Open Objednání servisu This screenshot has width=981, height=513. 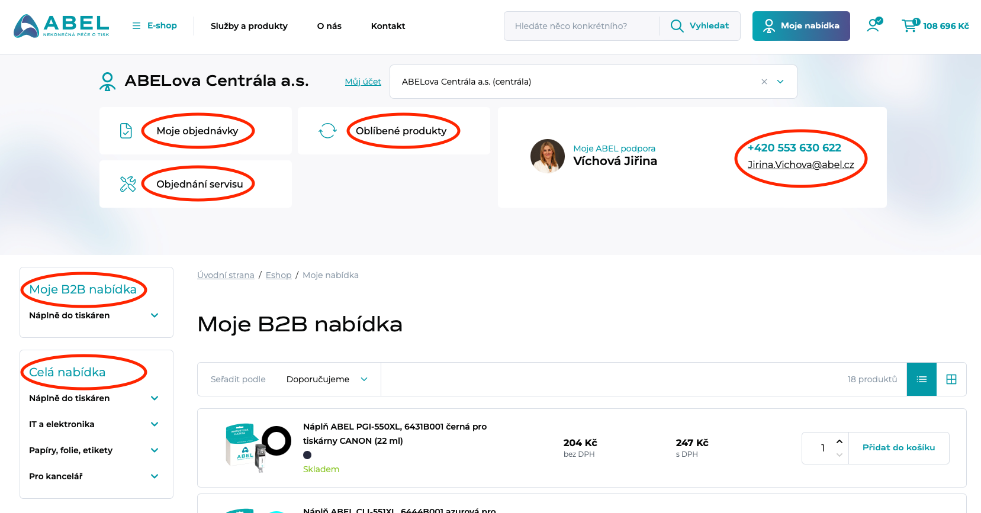200,184
